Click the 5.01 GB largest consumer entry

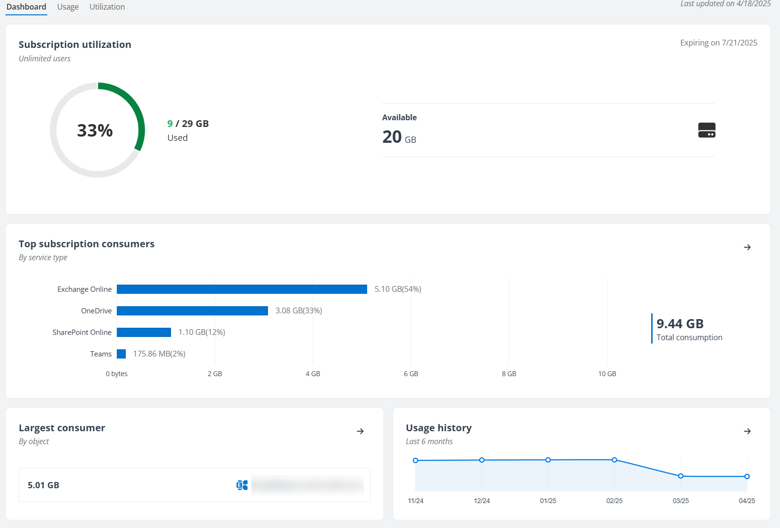43,485
